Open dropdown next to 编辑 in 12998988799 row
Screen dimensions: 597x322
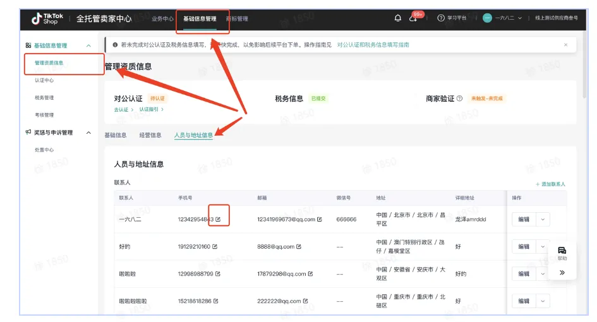[543, 273]
